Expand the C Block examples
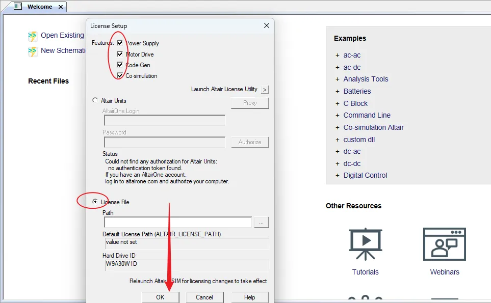Image resolution: width=491 pixels, height=303 pixels. pyautogui.click(x=337, y=103)
